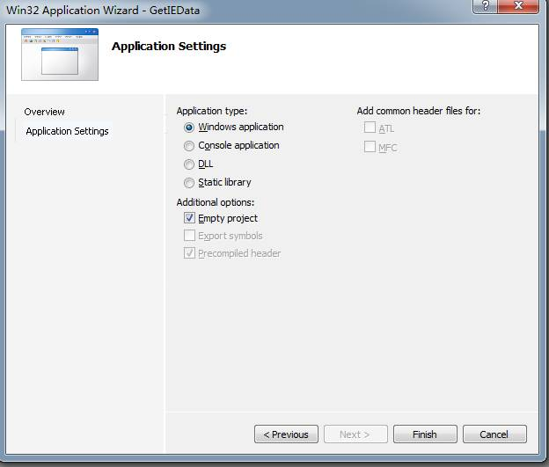
Task: Click the Win32 Application Wizard title bar
Action: (238, 10)
